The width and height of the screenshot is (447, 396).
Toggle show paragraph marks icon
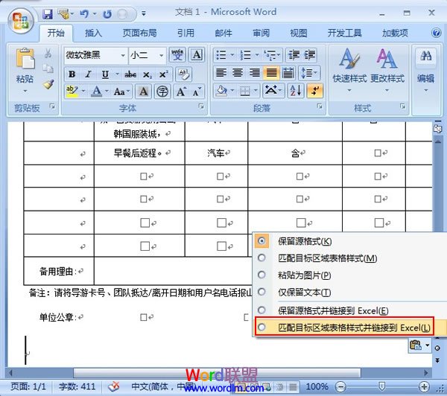[x=315, y=91]
